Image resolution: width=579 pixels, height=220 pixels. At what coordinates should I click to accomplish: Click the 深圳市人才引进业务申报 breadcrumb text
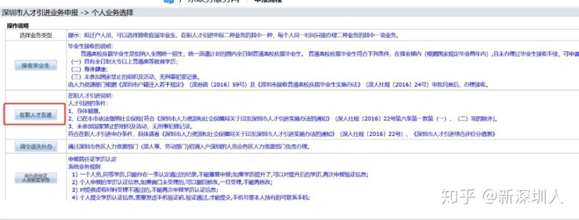click(40, 13)
